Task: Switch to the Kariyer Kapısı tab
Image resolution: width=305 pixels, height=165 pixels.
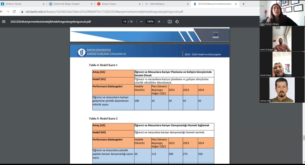Action: 119,4
